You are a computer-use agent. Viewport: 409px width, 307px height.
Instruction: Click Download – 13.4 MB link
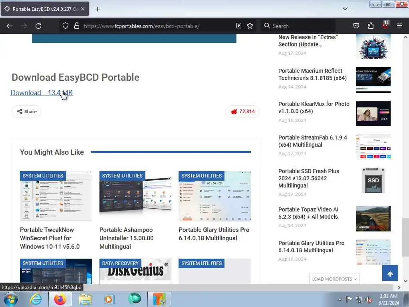[x=42, y=93]
